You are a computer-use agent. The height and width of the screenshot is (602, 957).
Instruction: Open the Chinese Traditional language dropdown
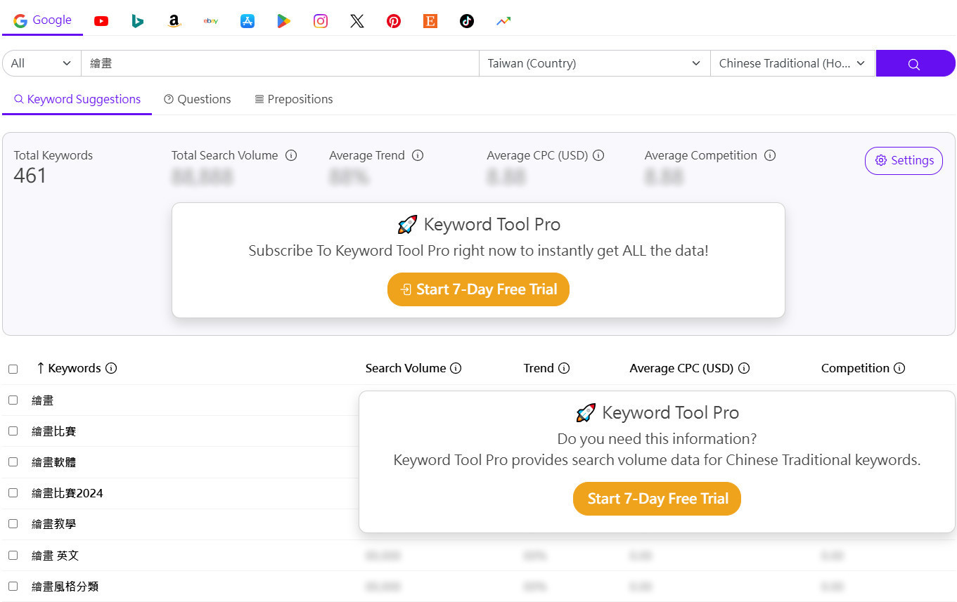[x=792, y=63]
